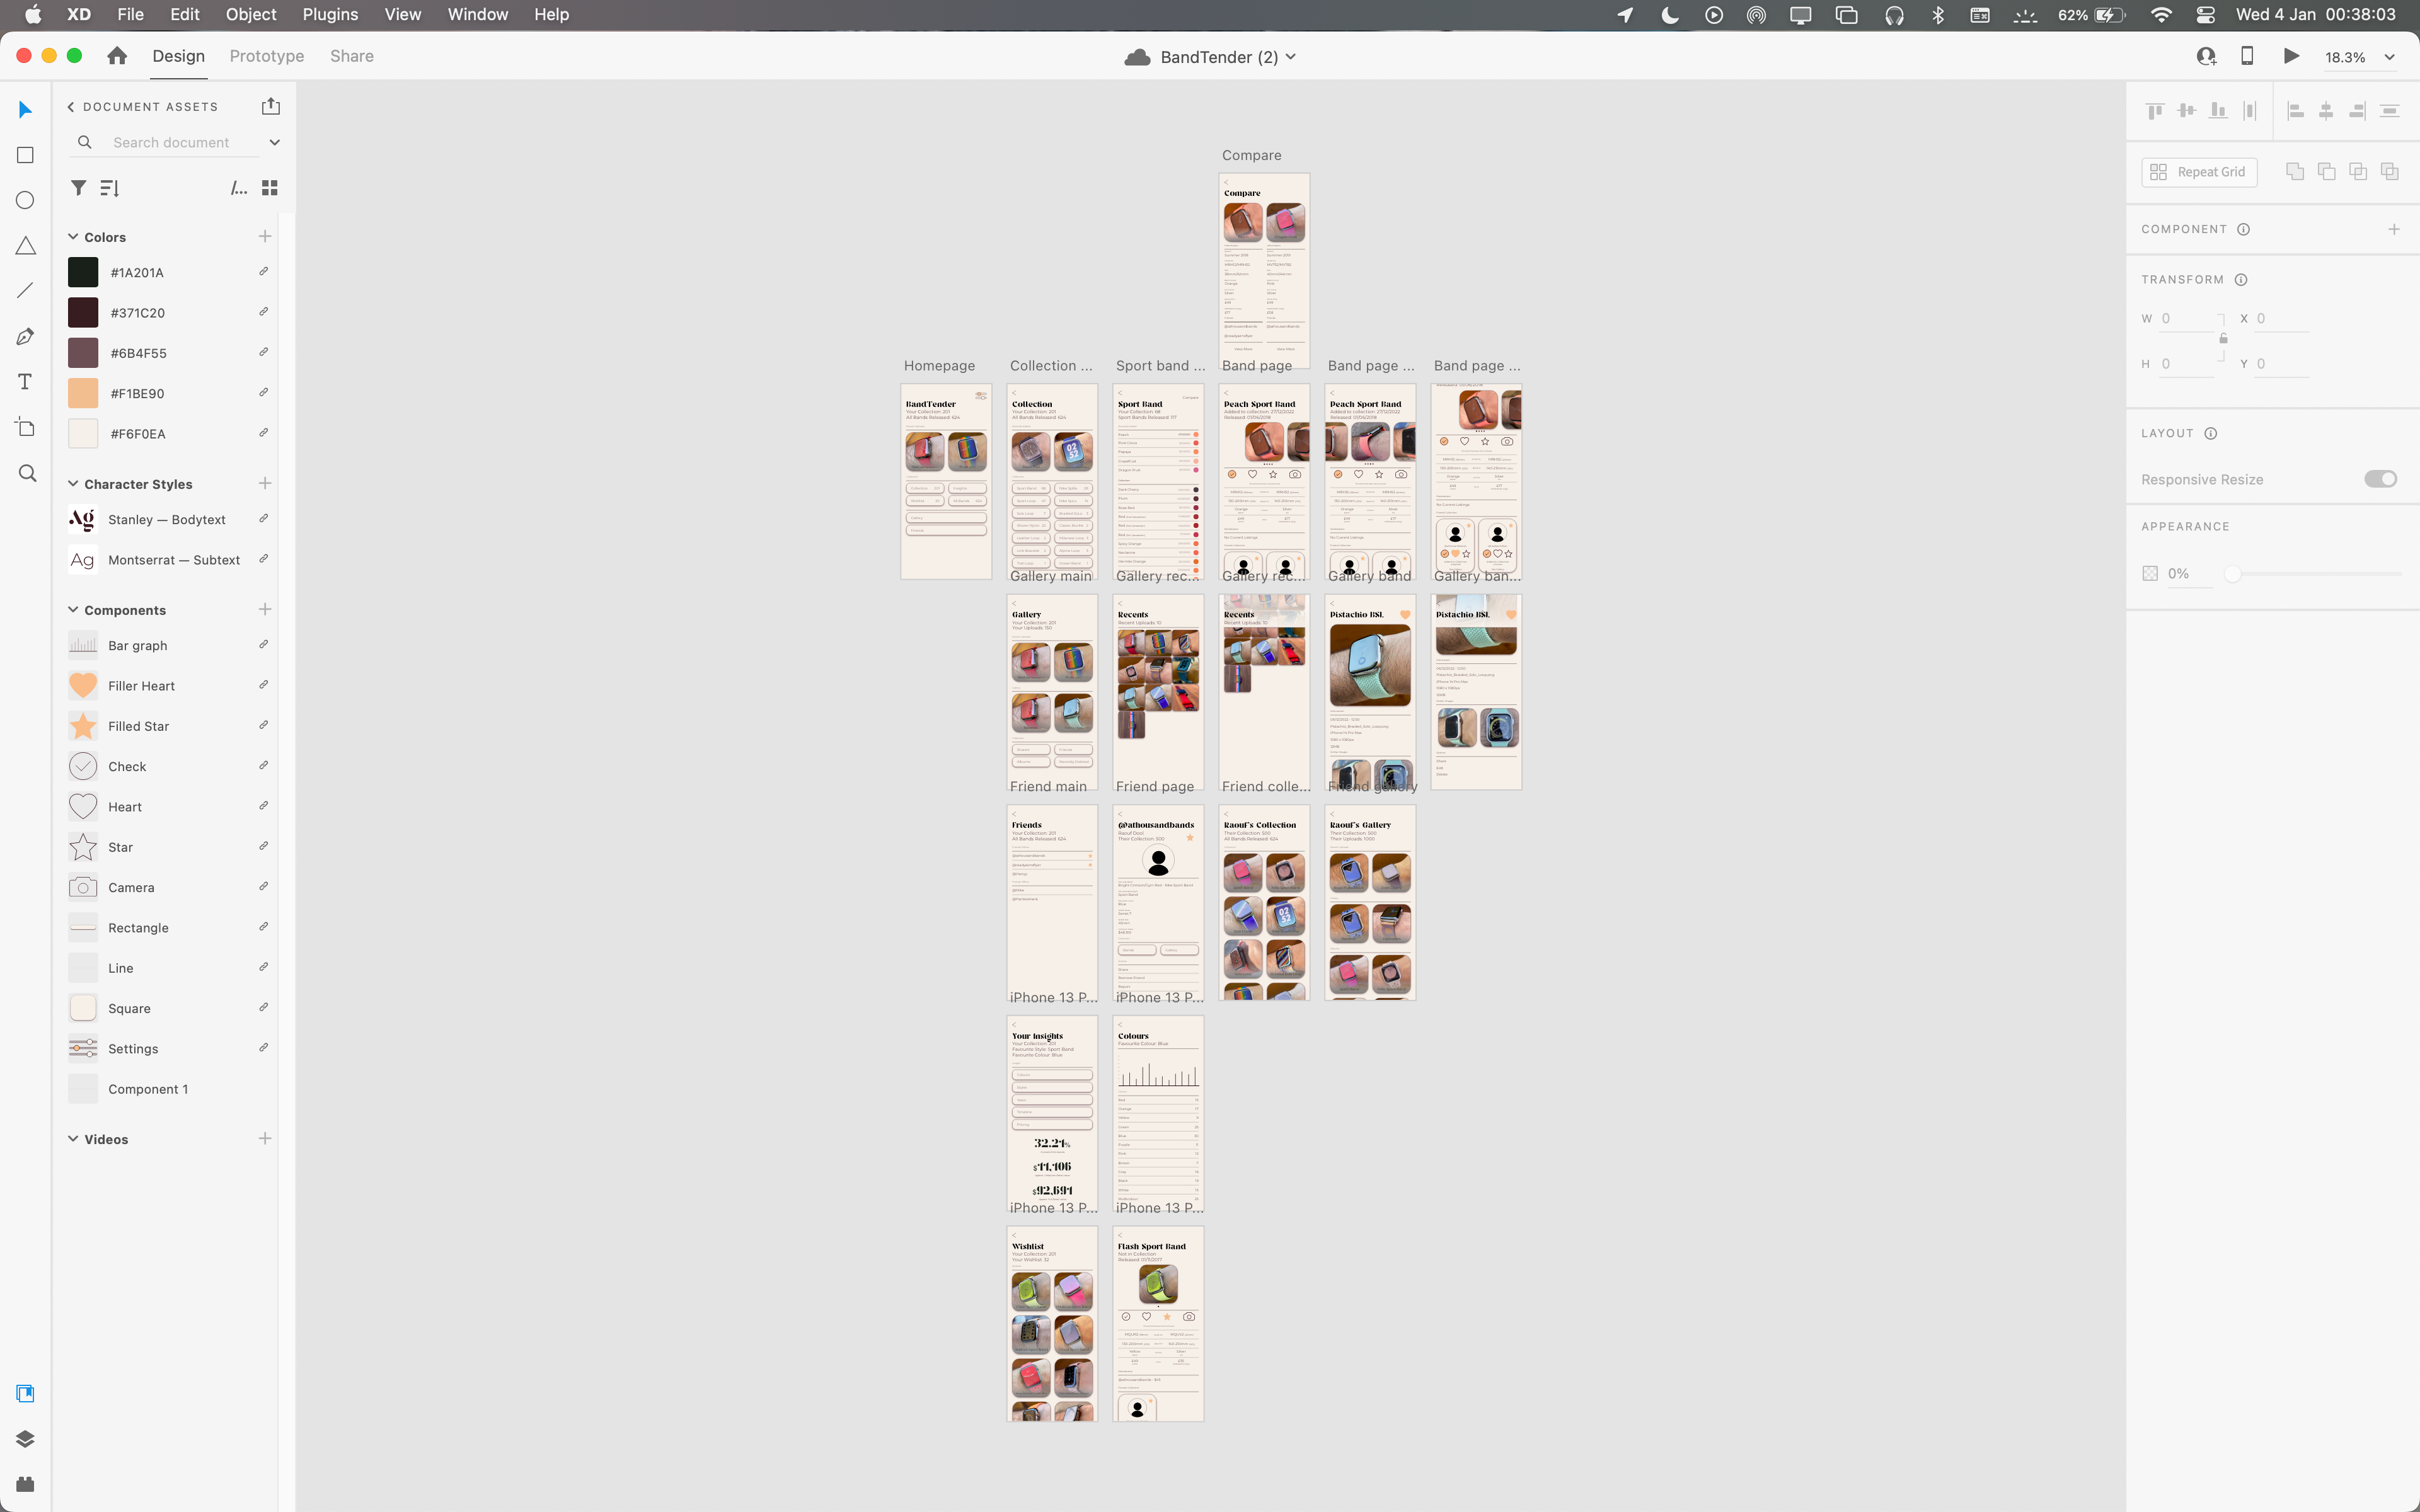2420x1512 pixels.
Task: Open the search filter dropdown arrow
Action: (274, 142)
